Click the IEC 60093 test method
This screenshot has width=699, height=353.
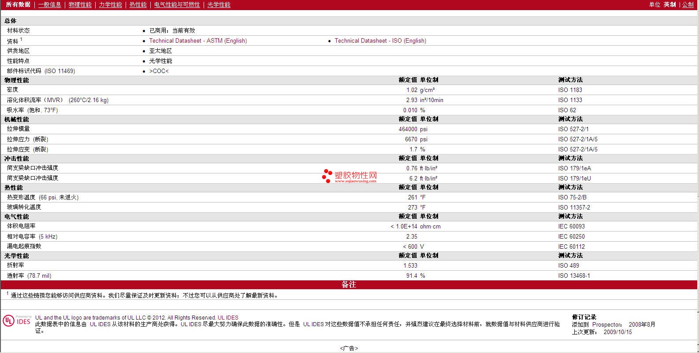[x=571, y=226]
